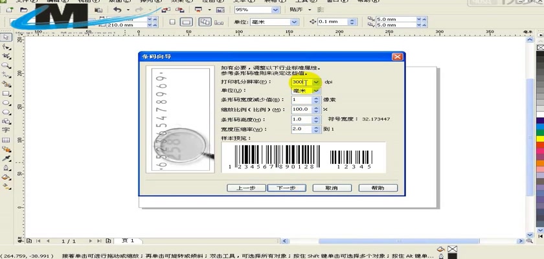Open the Fill bucket tool
This screenshot has width=544, height=259.
[x=6, y=177]
